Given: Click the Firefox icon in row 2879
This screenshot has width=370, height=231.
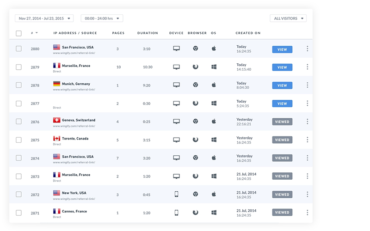Looking at the screenshot, I should pyautogui.click(x=196, y=67).
